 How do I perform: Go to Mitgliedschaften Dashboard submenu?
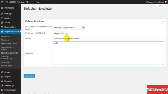6,37
